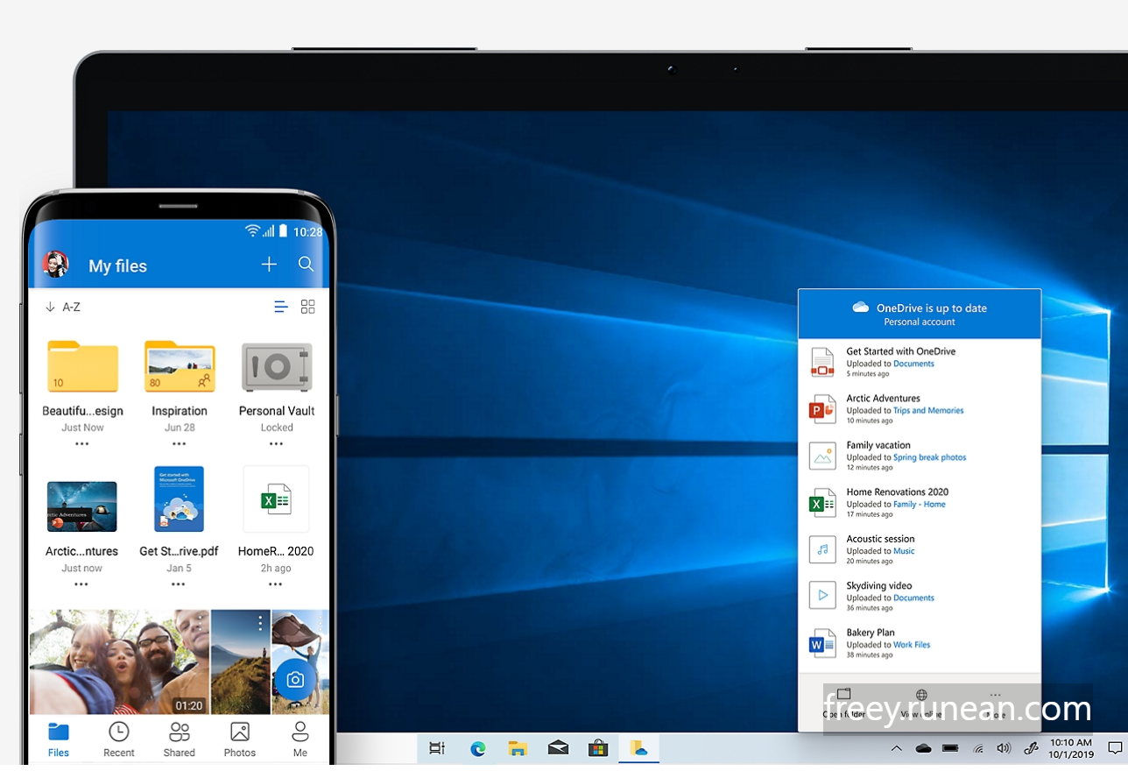Image resolution: width=1128 pixels, height=771 pixels.
Task: Tap the search icon in My files
Action: [306, 264]
